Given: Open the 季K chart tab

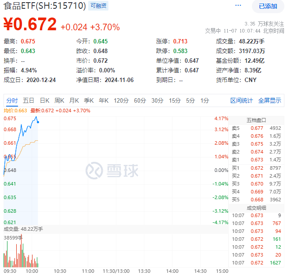Looking at the screenshot, I should (89, 100).
